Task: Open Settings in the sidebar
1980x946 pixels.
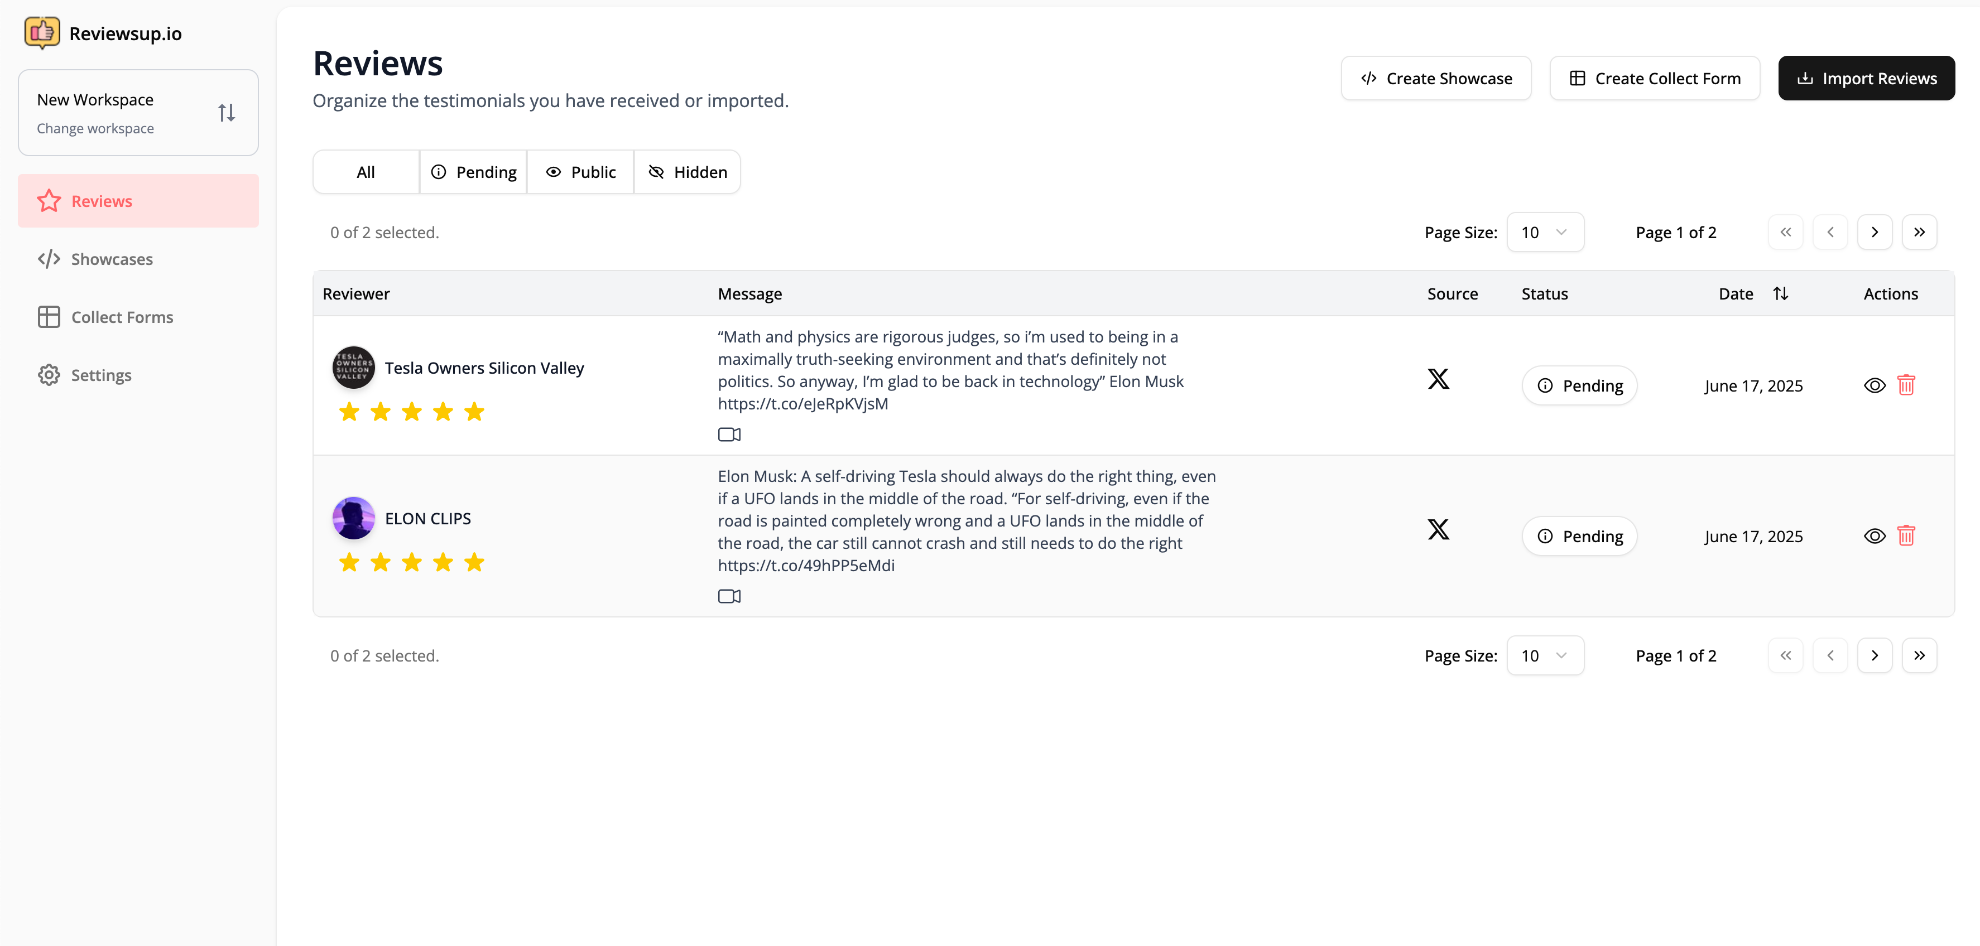Action: pos(138,375)
